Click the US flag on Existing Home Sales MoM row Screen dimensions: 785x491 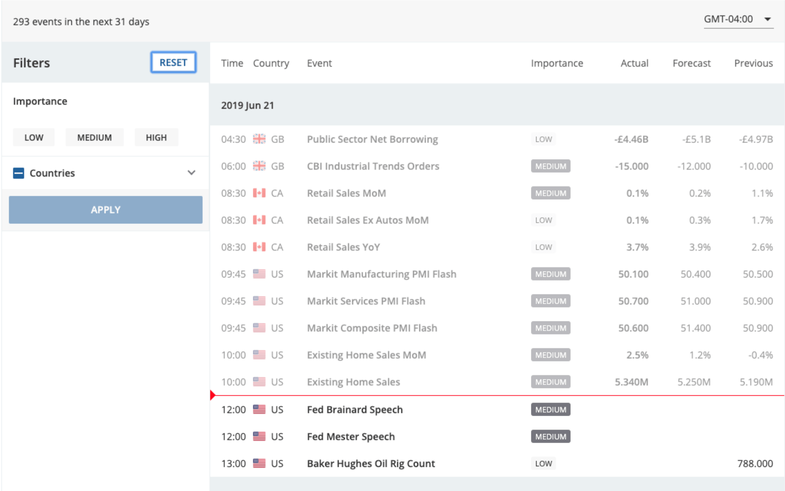pos(259,355)
